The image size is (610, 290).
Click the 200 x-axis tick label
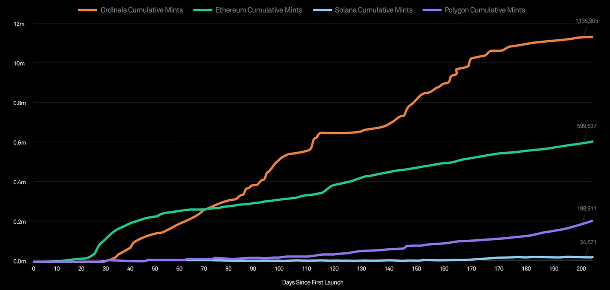pyautogui.click(x=582, y=269)
